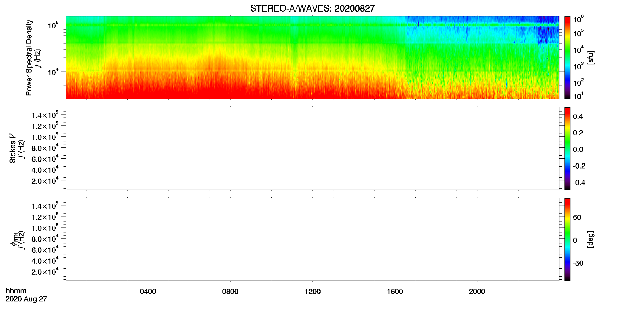The image size is (625, 322).
Task: Click the -0.4 value on Stokes colorbar
Action: coord(579,182)
